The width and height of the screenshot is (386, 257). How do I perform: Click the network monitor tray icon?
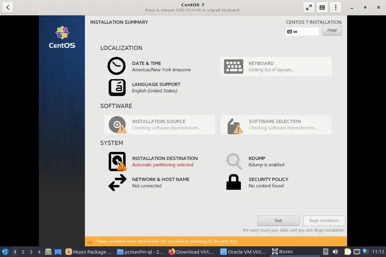[x=357, y=252]
